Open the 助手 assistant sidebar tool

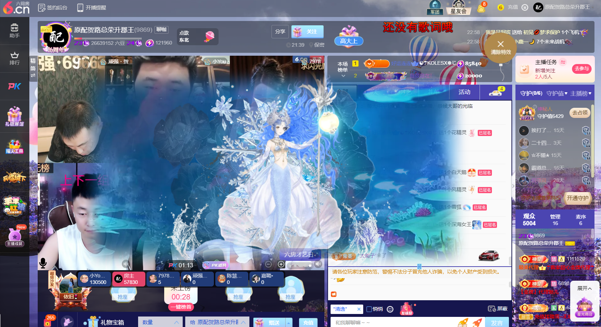(x=14, y=31)
